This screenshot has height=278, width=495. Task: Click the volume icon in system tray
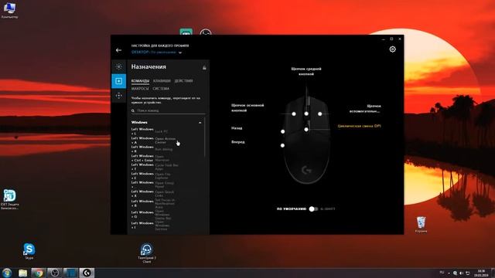pyautogui.click(x=461, y=273)
